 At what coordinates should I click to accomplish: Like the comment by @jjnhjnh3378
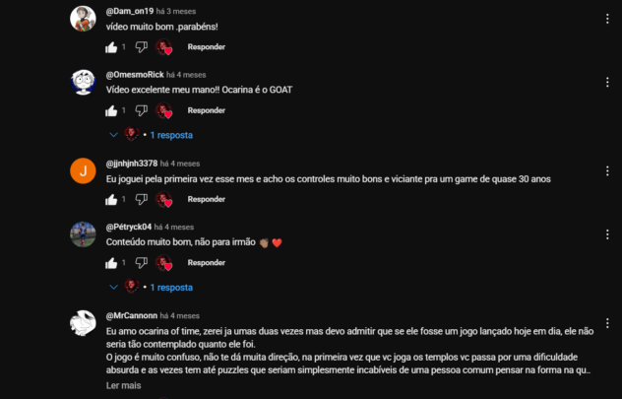[111, 199]
